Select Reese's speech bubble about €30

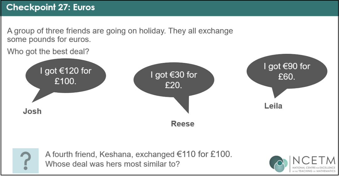174,80
